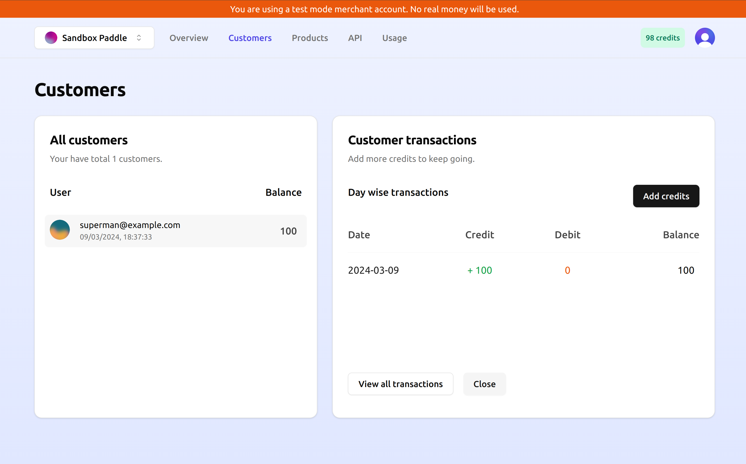Click the customer's 100 balance in All customers
Viewport: 746px width, 464px height.
coord(288,231)
